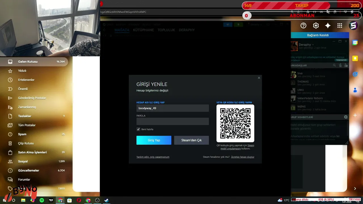Open Steam from the taskbar
The height and width of the screenshot is (204, 363).
(x=107, y=200)
